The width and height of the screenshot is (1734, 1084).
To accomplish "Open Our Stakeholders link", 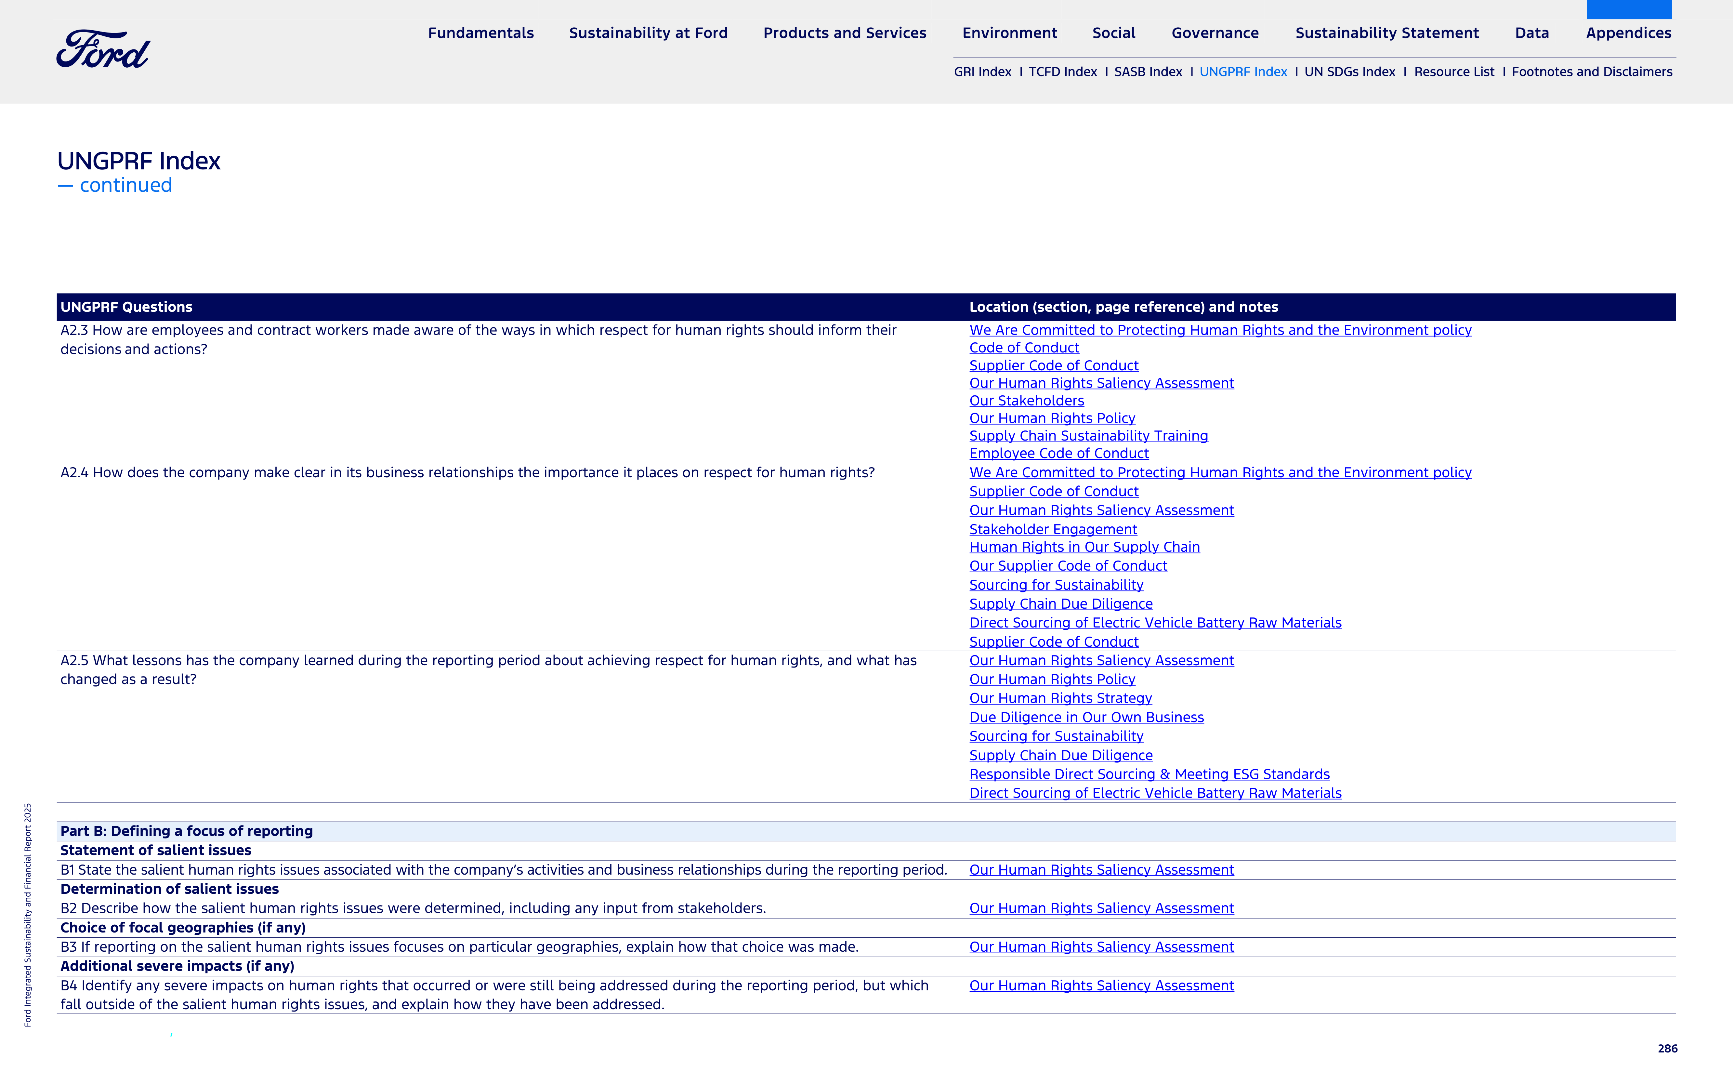I will pos(1027,401).
